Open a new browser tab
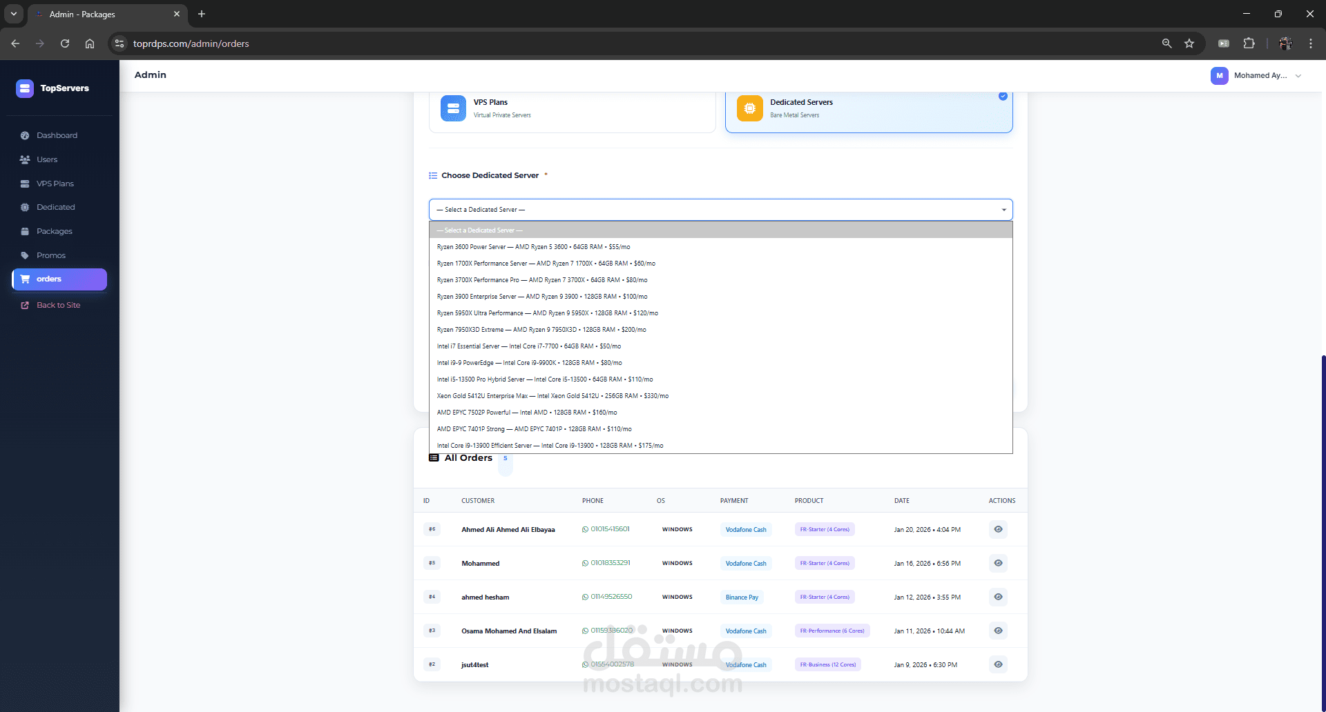Screen dimensions: 1326x712 click(x=202, y=14)
